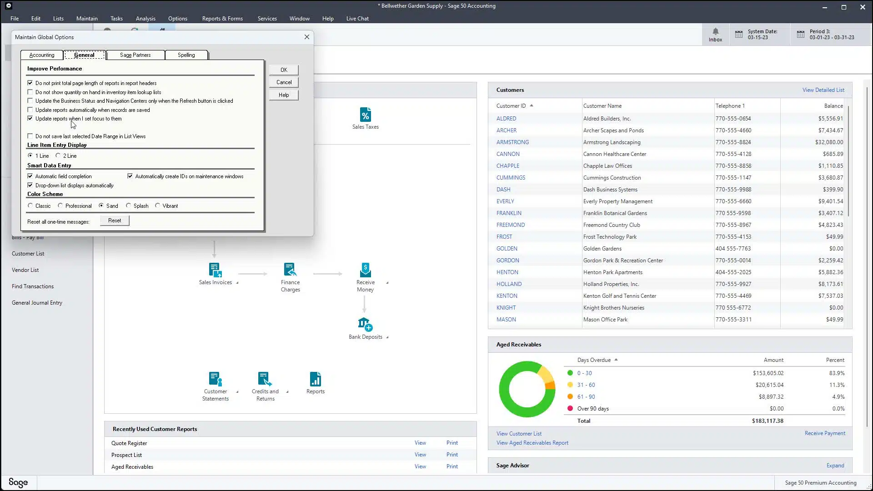The height and width of the screenshot is (491, 873).
Task: Toggle 'Automatic field completion' checkbox
Action: tap(30, 176)
